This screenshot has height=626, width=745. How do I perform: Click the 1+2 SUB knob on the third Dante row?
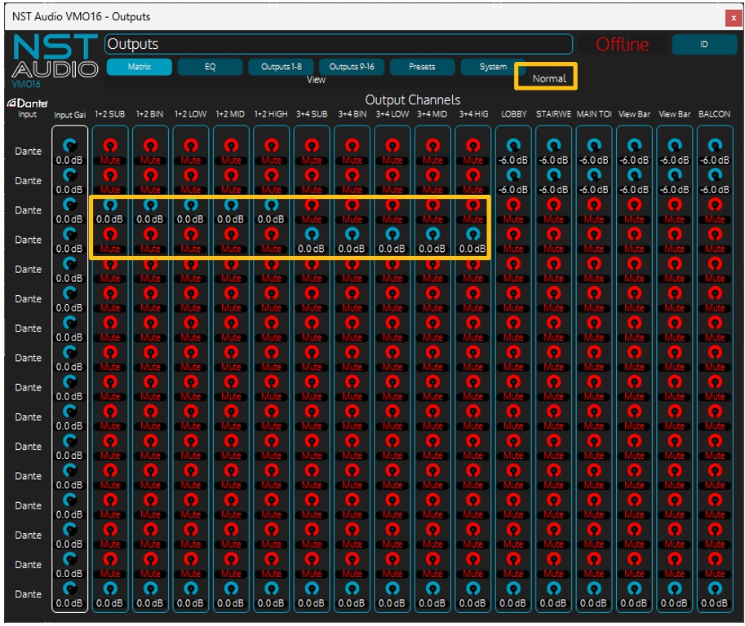click(x=110, y=205)
